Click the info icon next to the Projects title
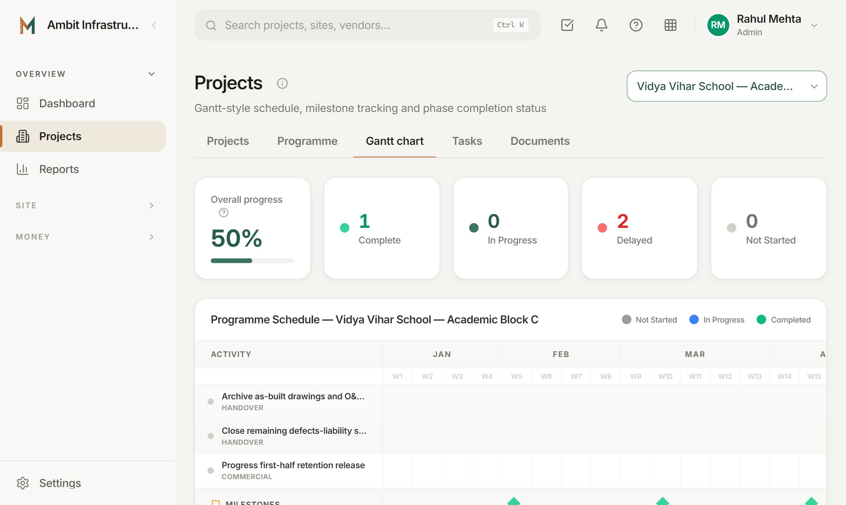The height and width of the screenshot is (505, 846). (x=282, y=83)
